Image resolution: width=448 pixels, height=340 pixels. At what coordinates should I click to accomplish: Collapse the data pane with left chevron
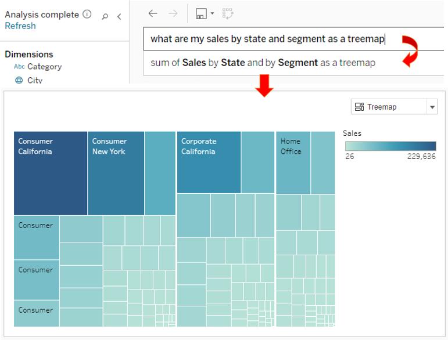(x=119, y=16)
